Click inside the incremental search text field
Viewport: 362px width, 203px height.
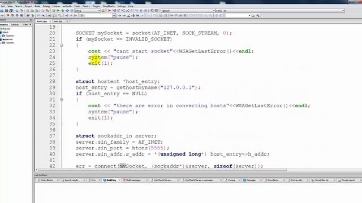[98, 15]
